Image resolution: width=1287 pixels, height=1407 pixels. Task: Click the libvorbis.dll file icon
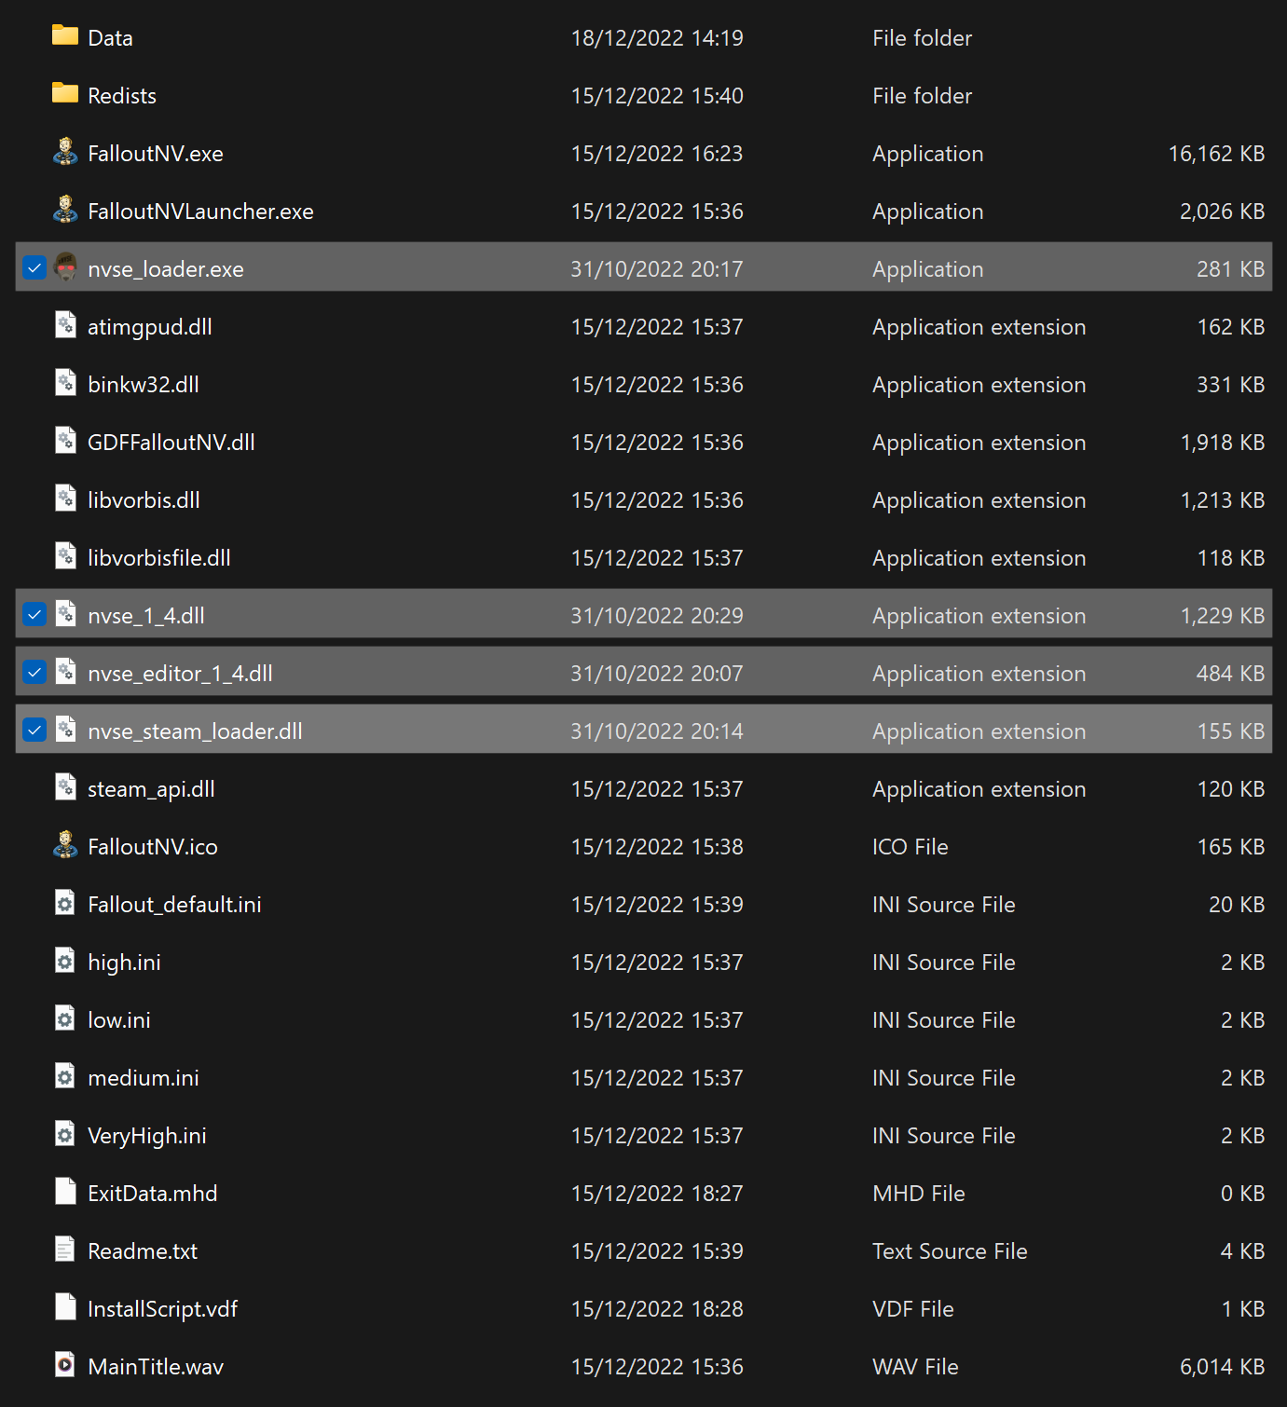(x=65, y=499)
